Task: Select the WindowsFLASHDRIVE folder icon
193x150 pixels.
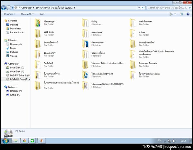Action: [86, 85]
